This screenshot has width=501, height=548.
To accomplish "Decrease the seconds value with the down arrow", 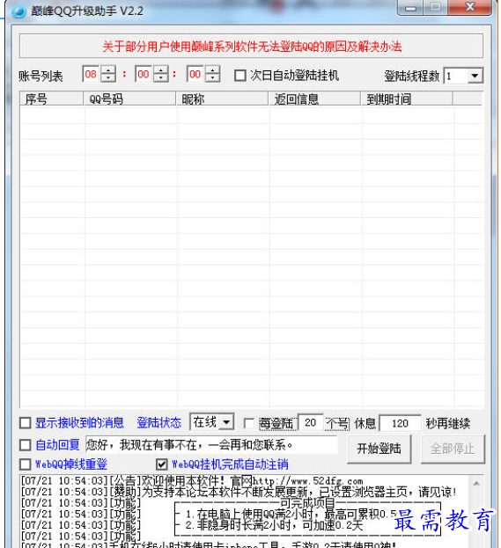I will point(213,78).
